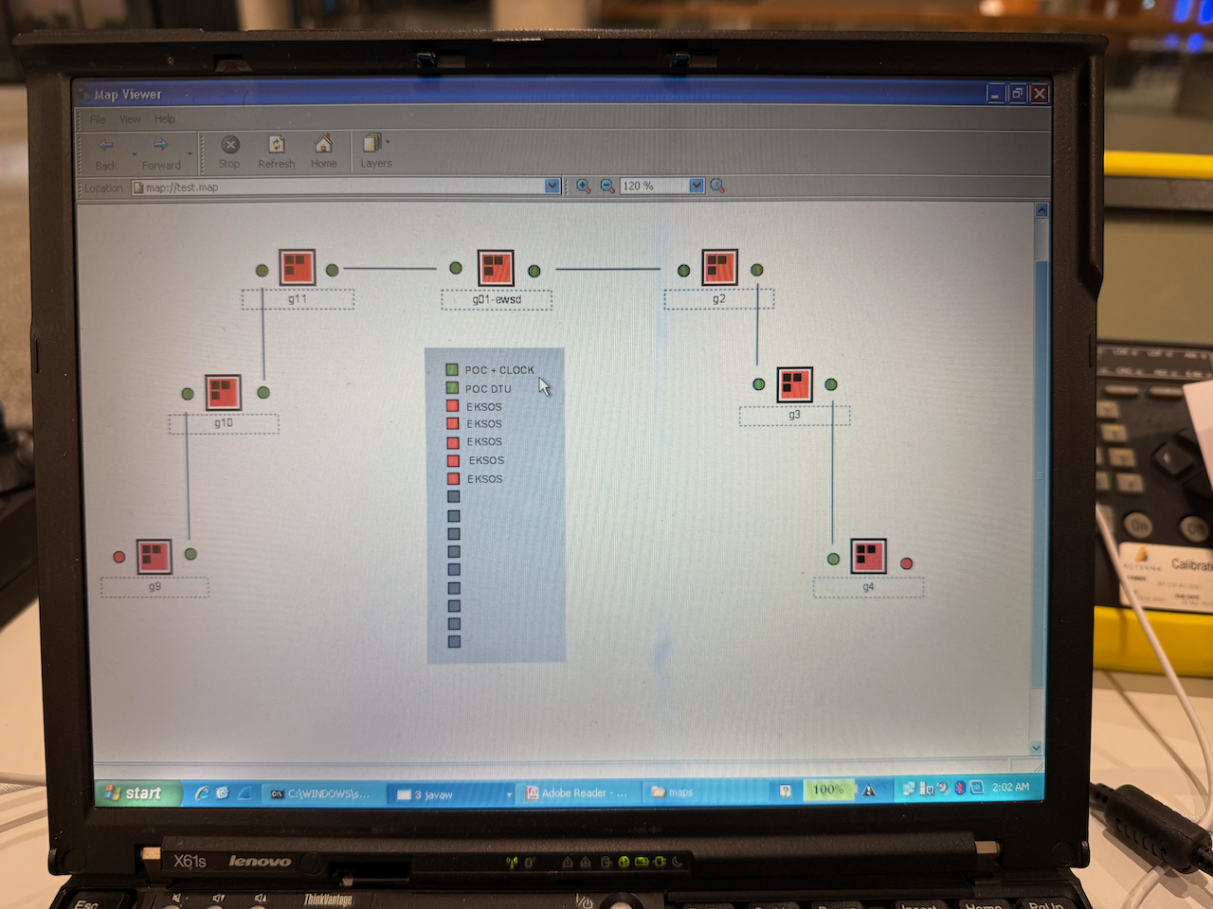This screenshot has height=909, width=1213.
Task: Expand the zoom percentage dropdown
Action: (697, 186)
